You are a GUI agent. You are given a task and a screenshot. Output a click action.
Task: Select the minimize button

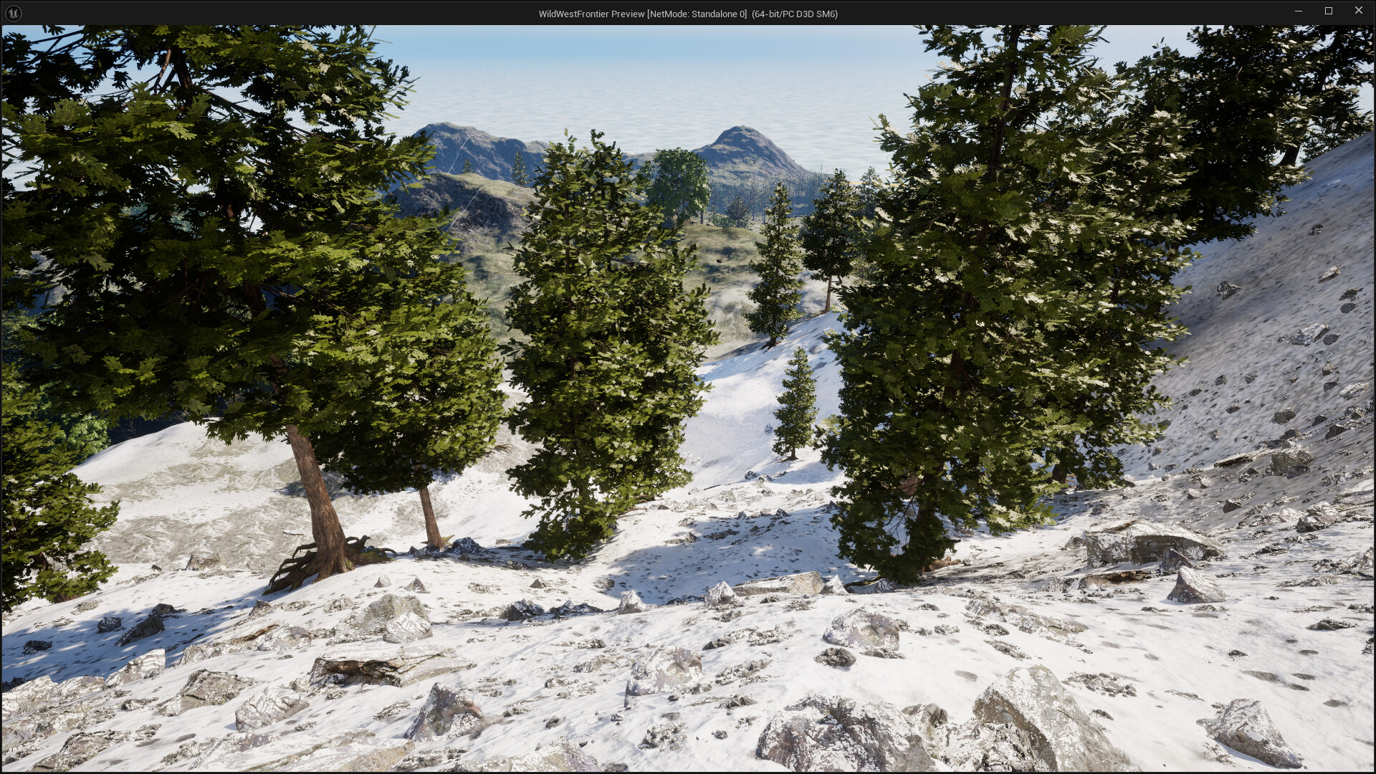[1299, 10]
